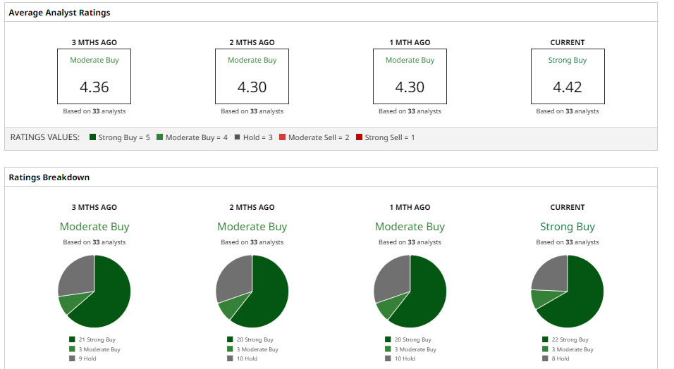Click the 'Strong Sell = 1' legend text
Image resolution: width=674 pixels, height=369 pixels.
[x=390, y=137]
